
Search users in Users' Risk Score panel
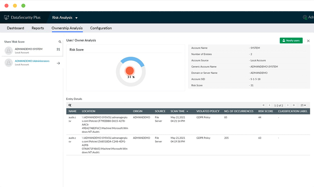[x=60, y=42]
